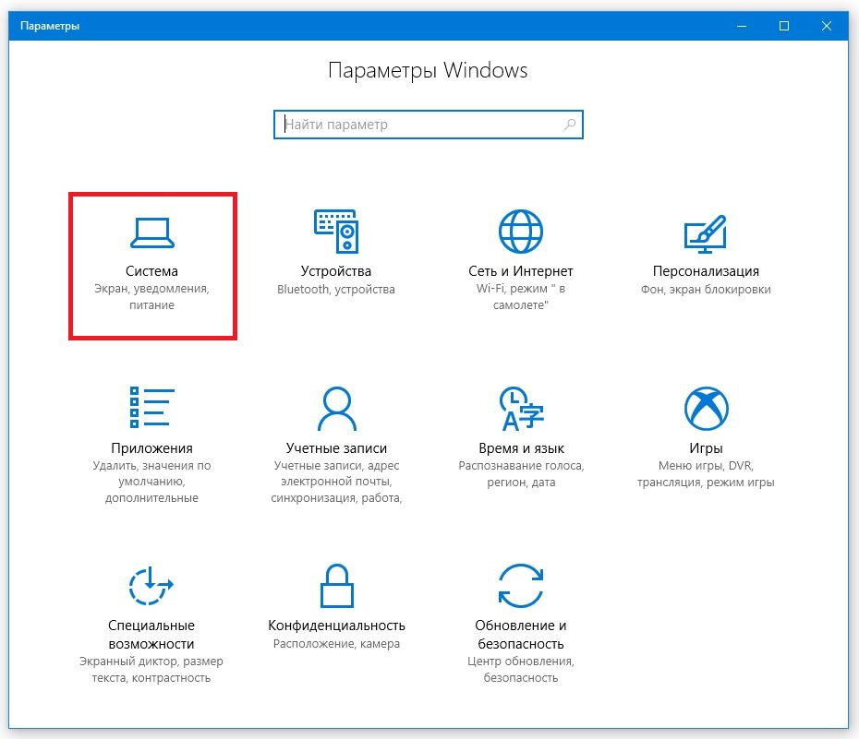859x739 pixels.
Task: Click the magnifier icon in the search box
Action: [x=570, y=125]
